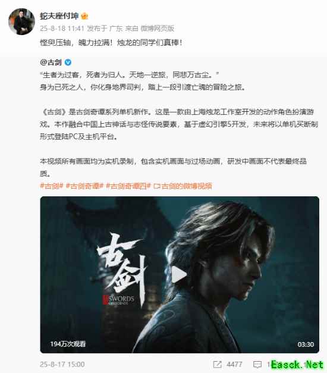
Task: Click the blue verified badge beside @古剑
Action: (x=68, y=62)
